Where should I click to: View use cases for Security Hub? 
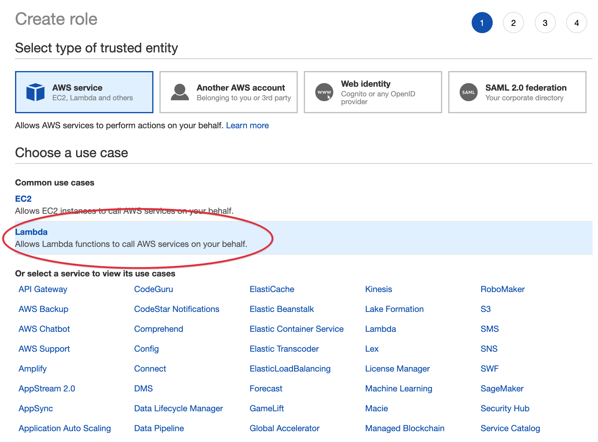click(505, 408)
